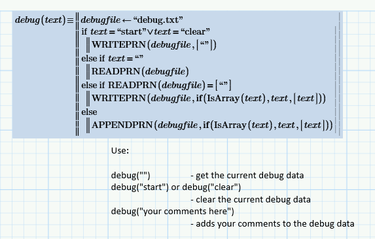Click READPRN in the second else if condition
Image resolution: width=375 pixels, height=239 pixels.
click(132, 85)
